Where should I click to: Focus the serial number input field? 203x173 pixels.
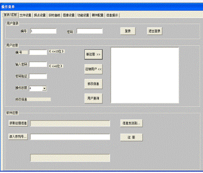70,137
